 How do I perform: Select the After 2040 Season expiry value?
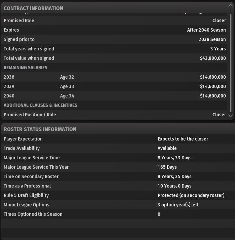pos(206,30)
